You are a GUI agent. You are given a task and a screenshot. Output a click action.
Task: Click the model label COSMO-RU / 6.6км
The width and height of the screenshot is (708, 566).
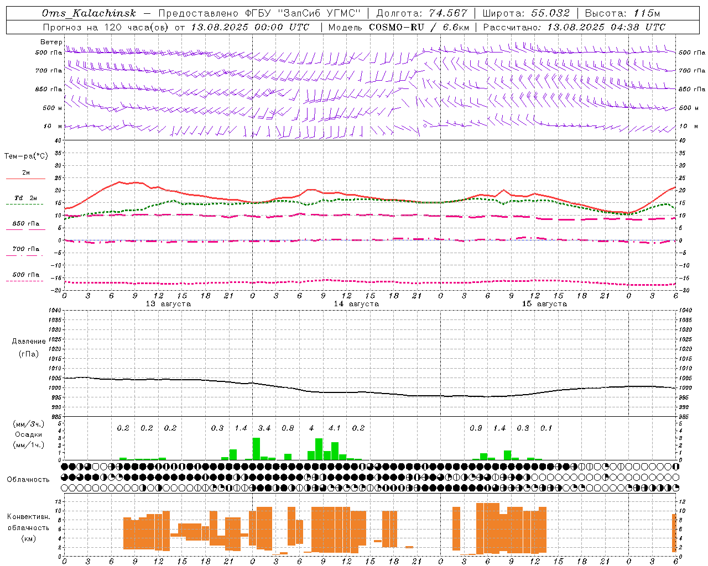coord(419,27)
